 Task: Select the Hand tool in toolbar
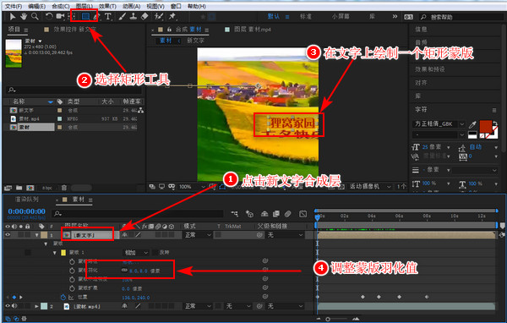click(24, 16)
